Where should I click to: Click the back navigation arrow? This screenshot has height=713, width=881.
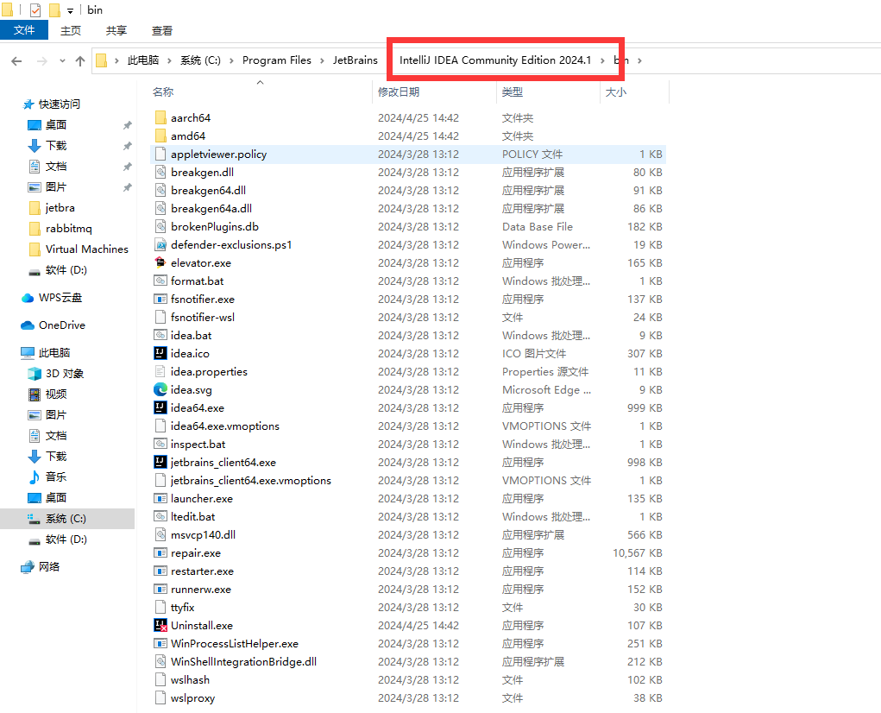pos(16,60)
